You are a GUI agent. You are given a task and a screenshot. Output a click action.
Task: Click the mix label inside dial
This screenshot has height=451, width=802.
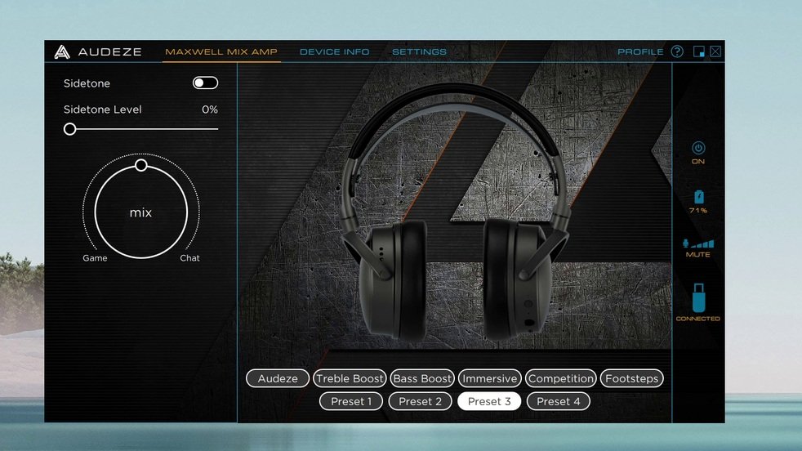coord(140,212)
